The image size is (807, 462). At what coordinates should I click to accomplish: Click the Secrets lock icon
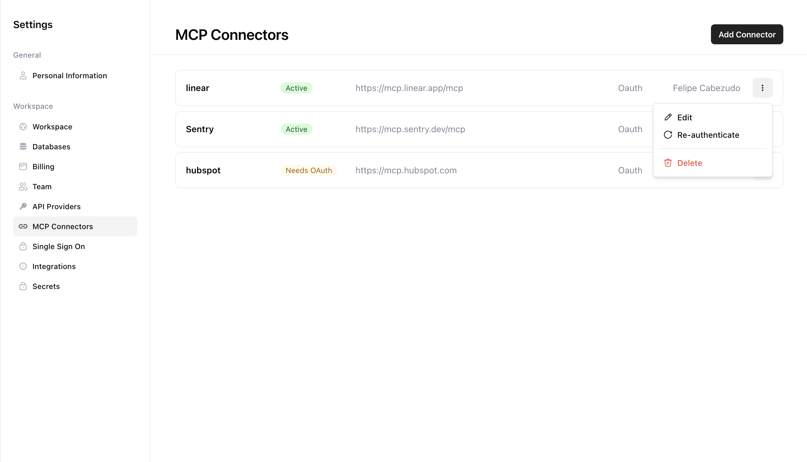23,286
